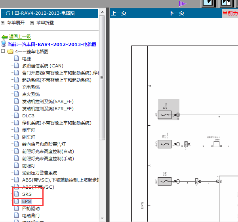The width and height of the screenshot is (238, 222).
Task: Open the 充电系统 entry
Action: (x=31, y=87)
